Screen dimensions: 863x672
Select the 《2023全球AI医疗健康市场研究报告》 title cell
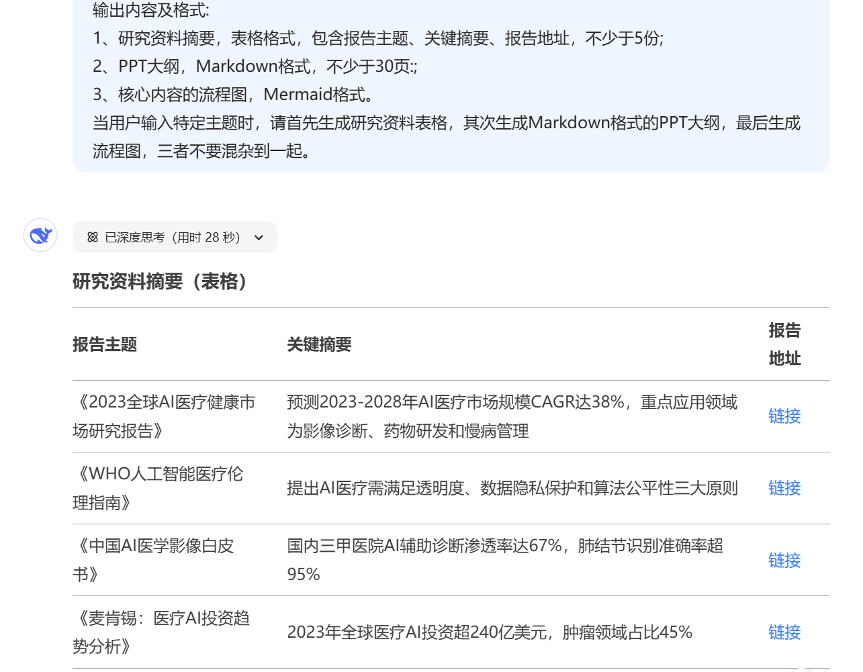tap(164, 416)
